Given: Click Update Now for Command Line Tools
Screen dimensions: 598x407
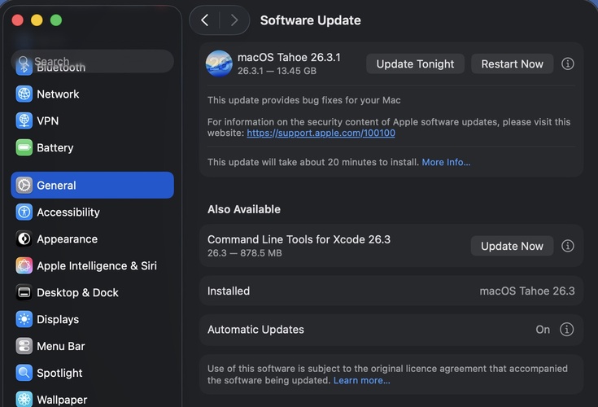Looking at the screenshot, I should click(513, 246).
